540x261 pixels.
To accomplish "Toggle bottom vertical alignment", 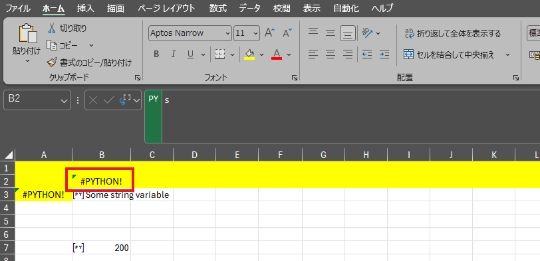I will tap(348, 33).
